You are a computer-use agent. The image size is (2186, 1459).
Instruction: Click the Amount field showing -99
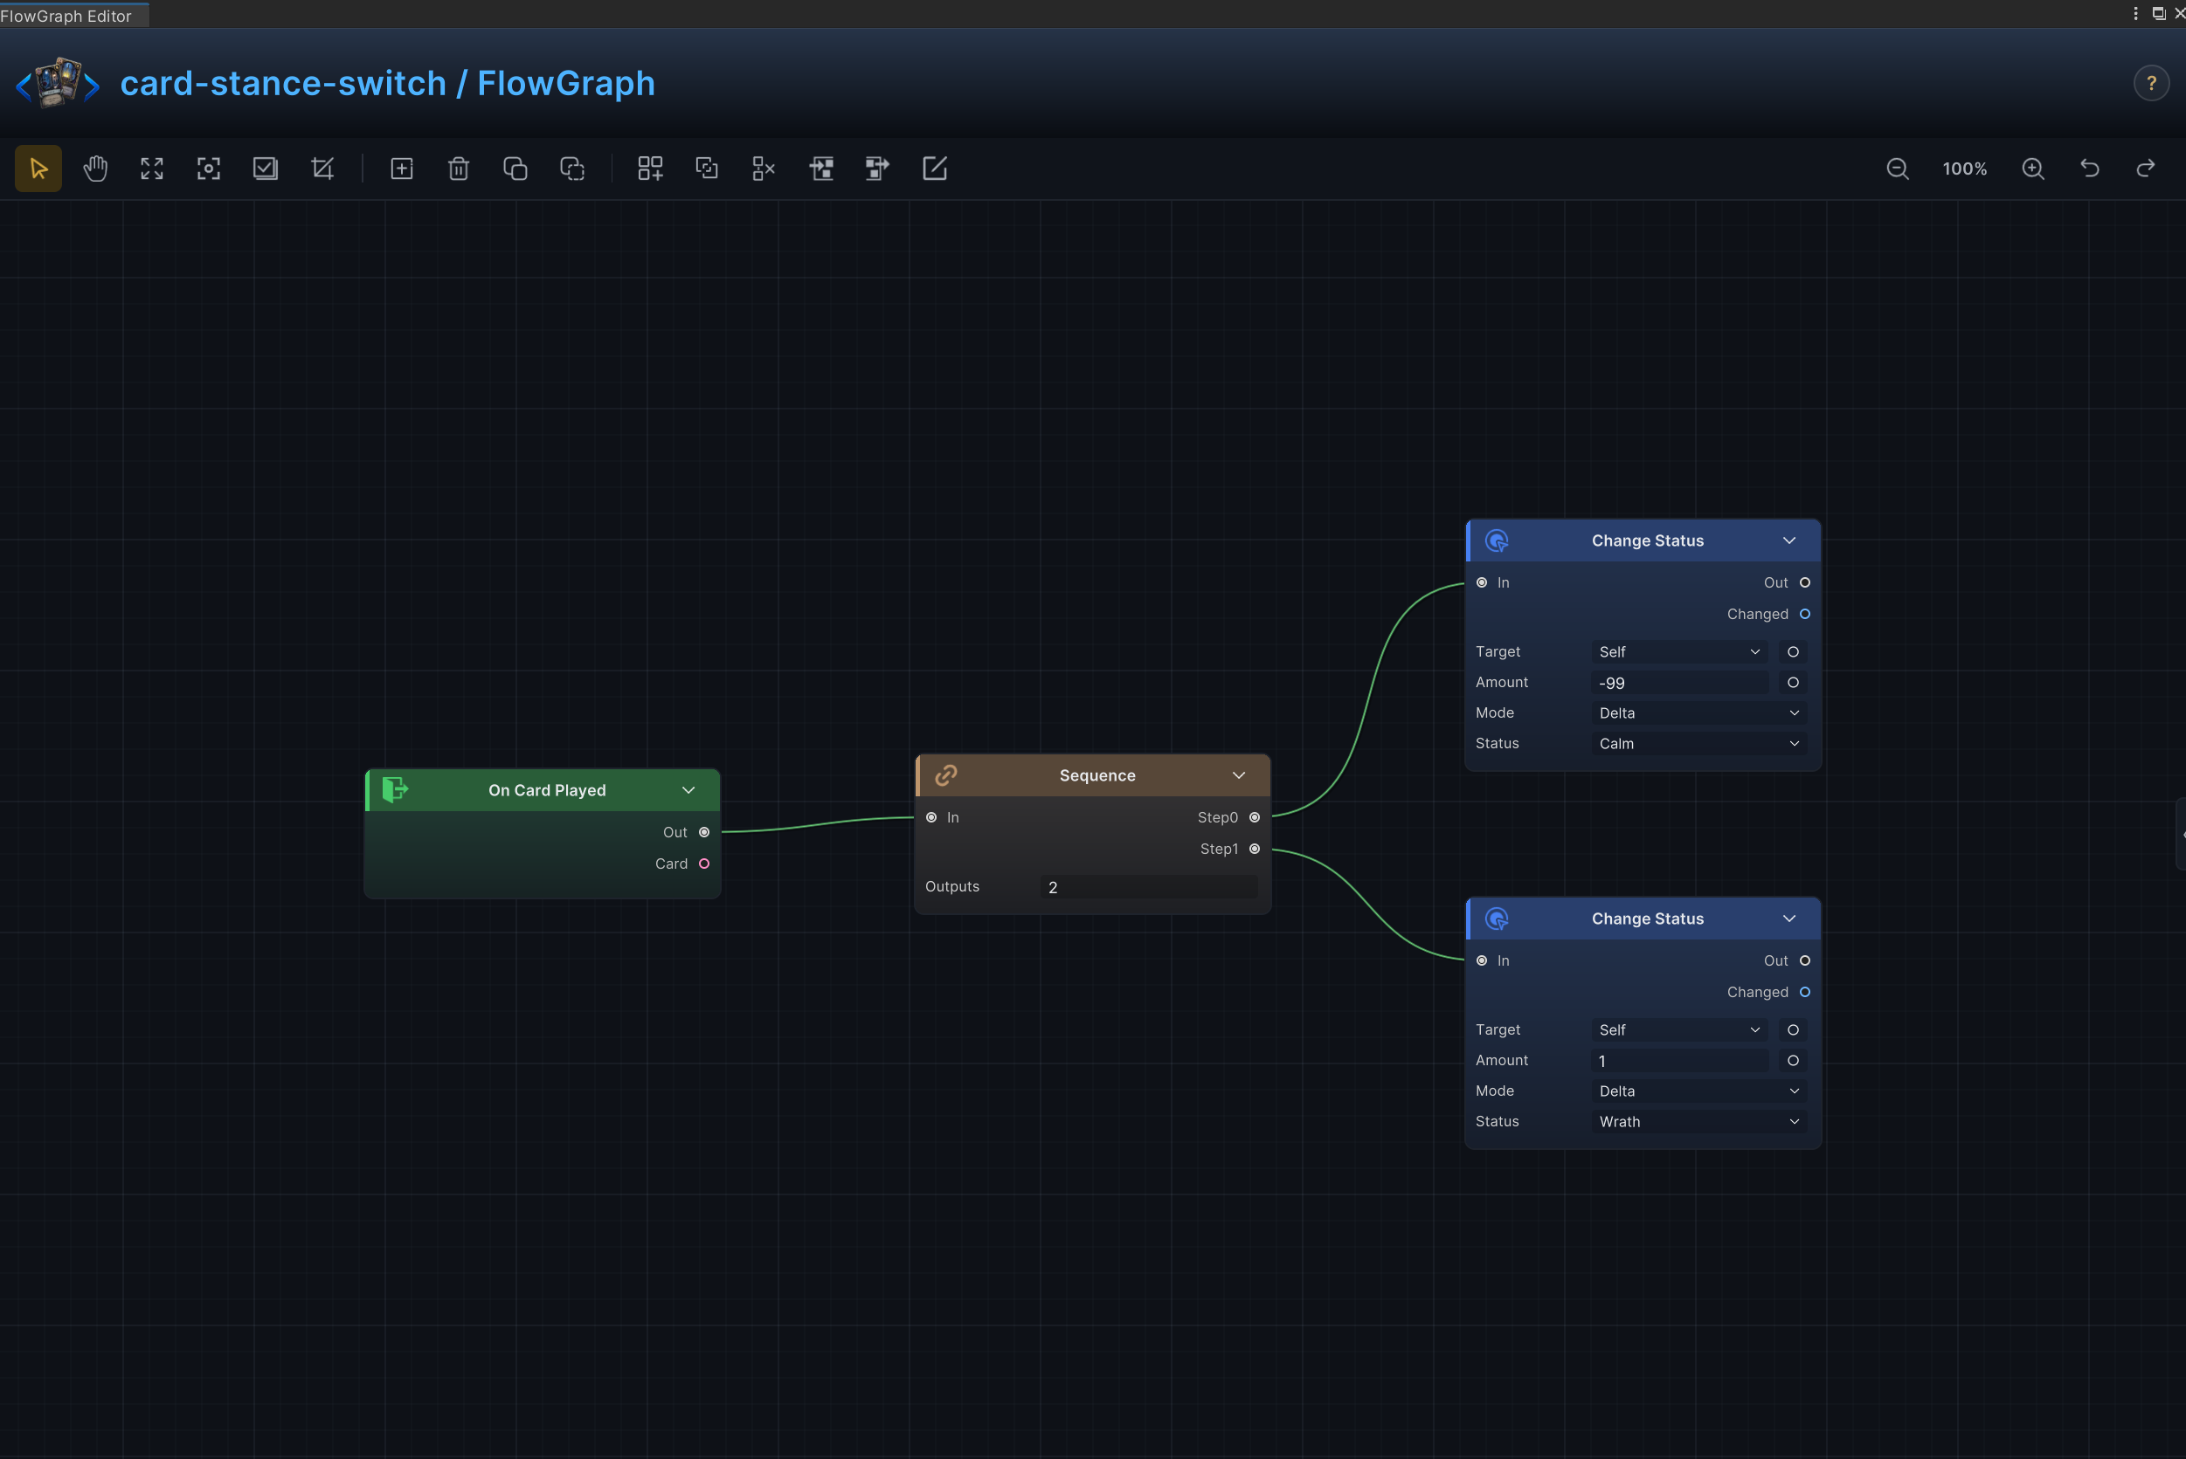1679,683
